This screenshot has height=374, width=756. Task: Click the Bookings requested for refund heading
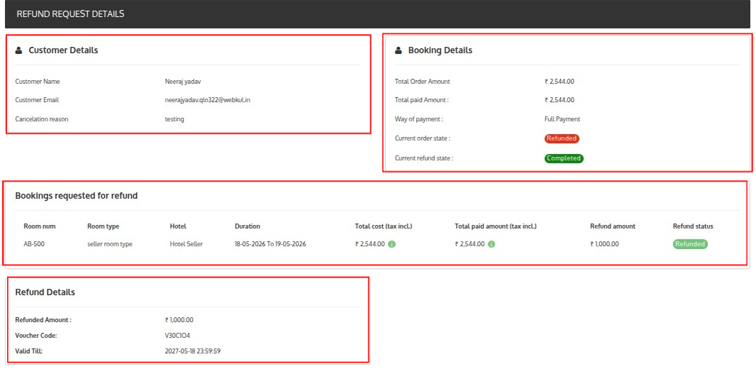pyautogui.click(x=77, y=196)
